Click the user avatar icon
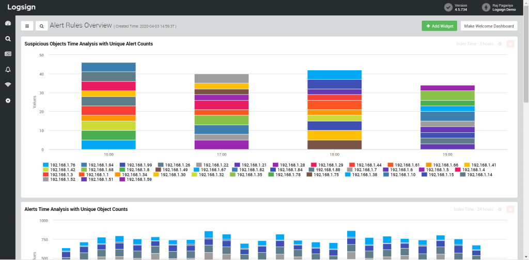Viewport: 529px width, 260px height. click(486, 7)
